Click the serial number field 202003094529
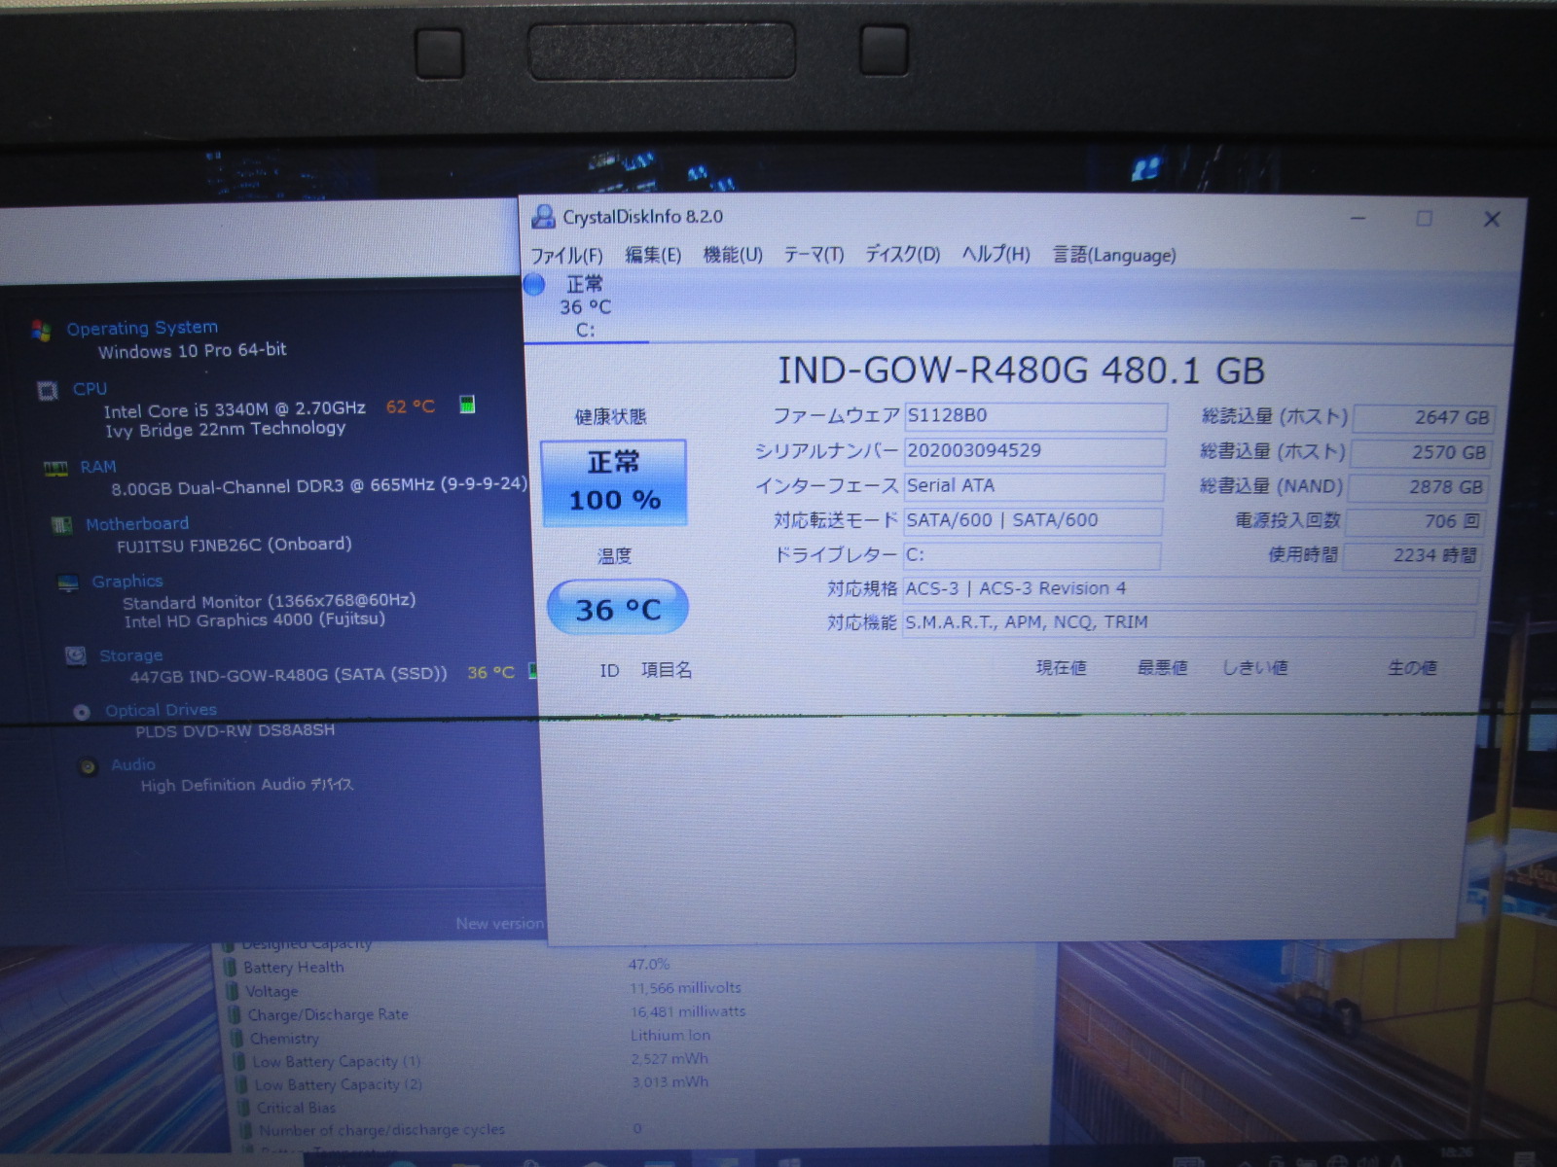 [1034, 451]
